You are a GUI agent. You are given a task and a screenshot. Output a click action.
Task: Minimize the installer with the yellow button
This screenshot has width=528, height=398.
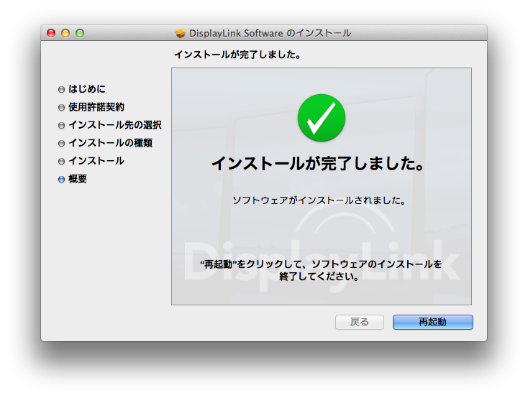65,33
